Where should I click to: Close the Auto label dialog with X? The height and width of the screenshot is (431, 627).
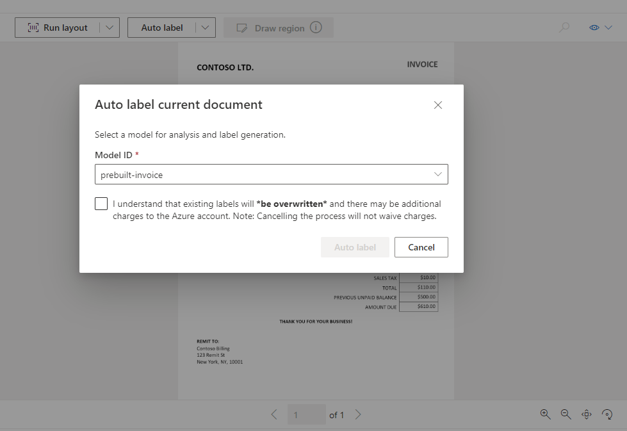coord(438,105)
